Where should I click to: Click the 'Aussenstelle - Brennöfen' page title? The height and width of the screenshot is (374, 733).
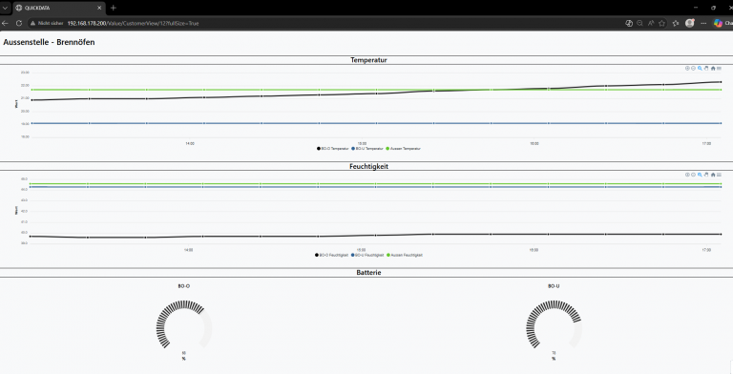(49, 42)
